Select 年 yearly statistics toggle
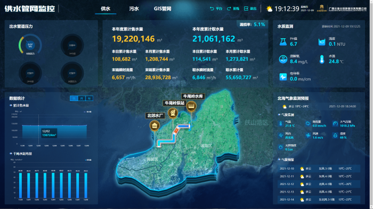This screenshot has width=373, height=209. coord(89,98)
